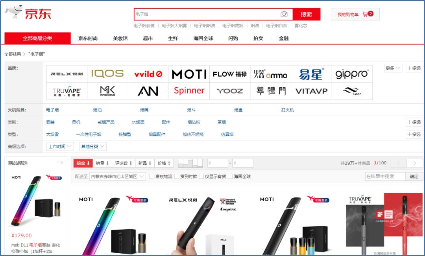
Task: Open 京东时尚 nav item
Action: [88, 39]
